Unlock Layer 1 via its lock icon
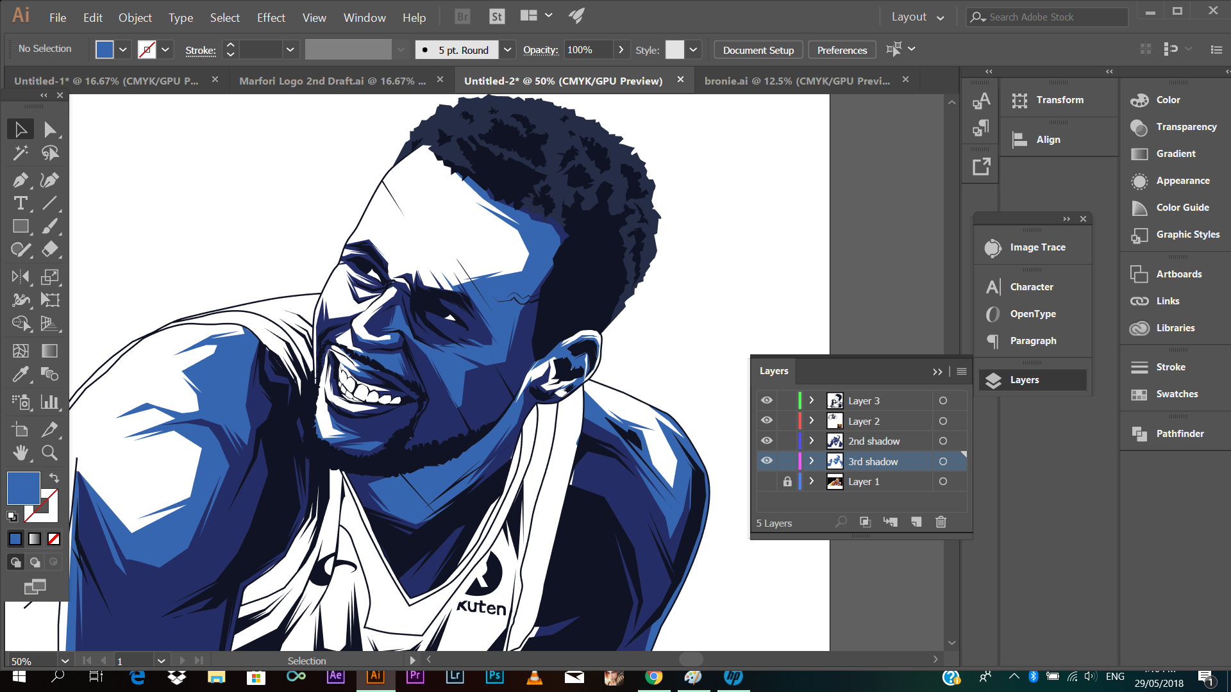This screenshot has width=1231, height=692. (x=787, y=481)
